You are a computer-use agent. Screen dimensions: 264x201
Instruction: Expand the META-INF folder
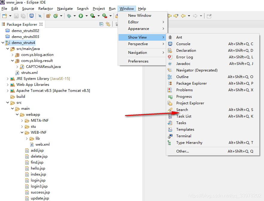click(x=22, y=121)
